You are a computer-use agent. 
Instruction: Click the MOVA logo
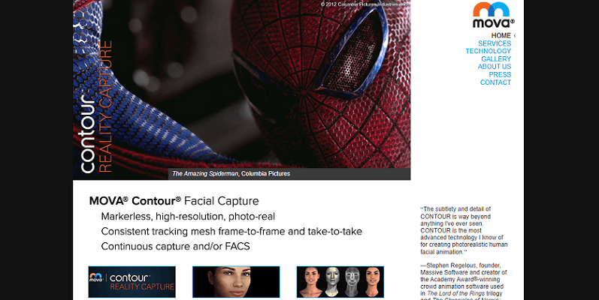pos(494,15)
